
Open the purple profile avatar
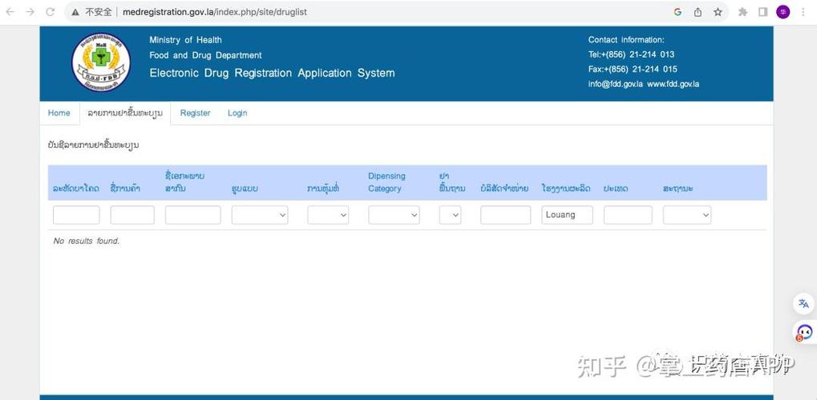(x=783, y=12)
